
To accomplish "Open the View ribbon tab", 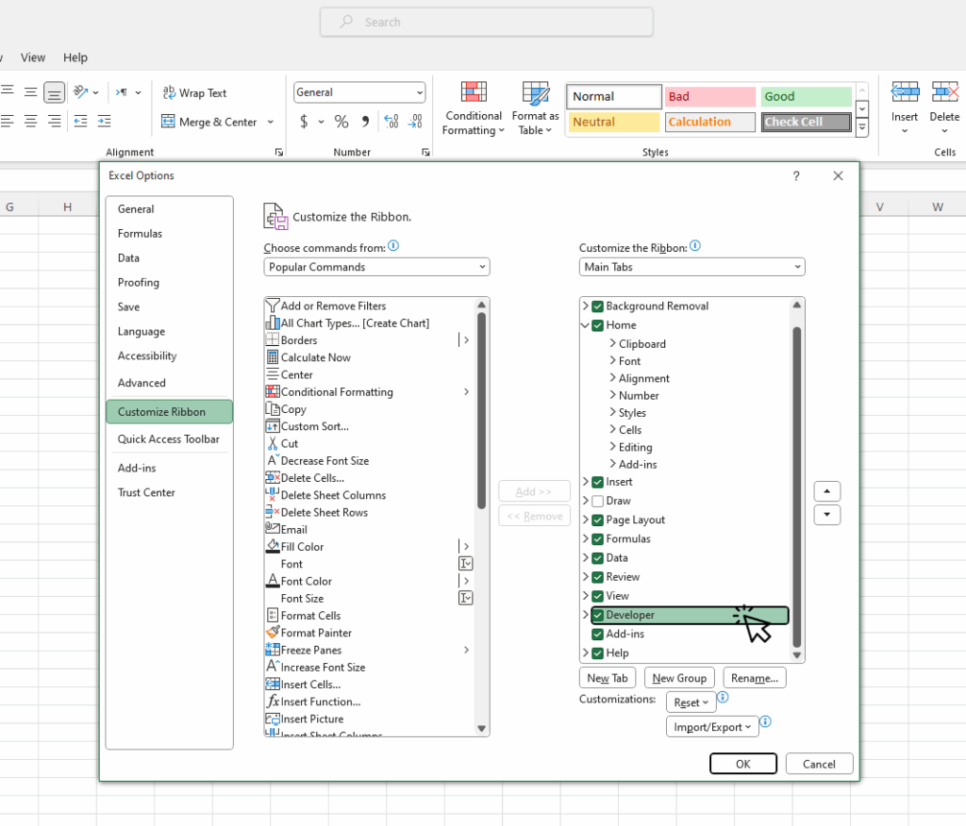I will (33, 58).
